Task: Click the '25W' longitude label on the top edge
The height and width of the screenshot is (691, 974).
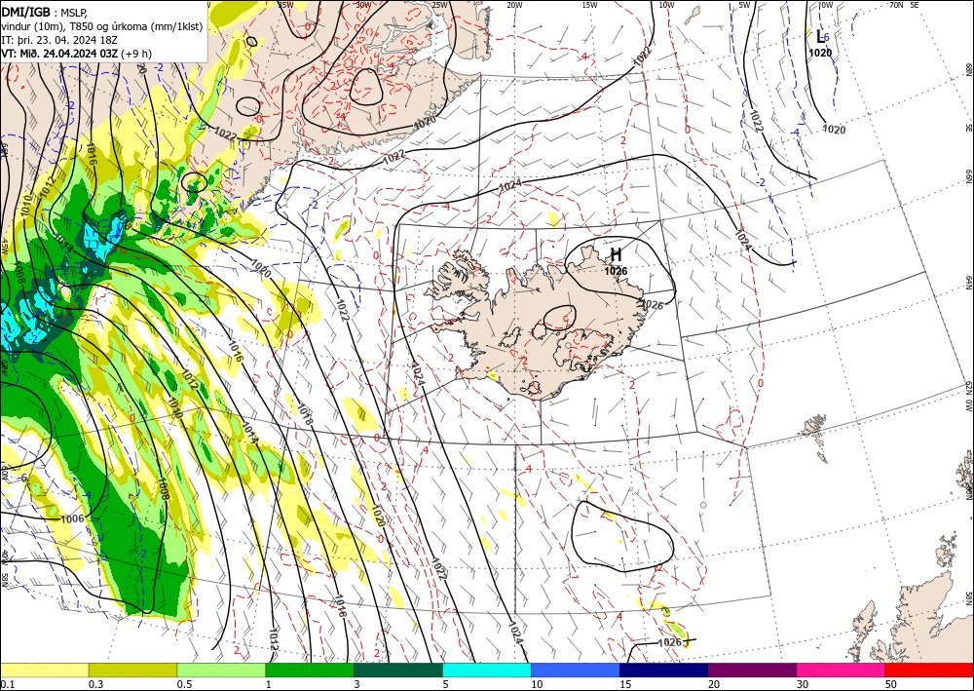Action: pyautogui.click(x=440, y=5)
